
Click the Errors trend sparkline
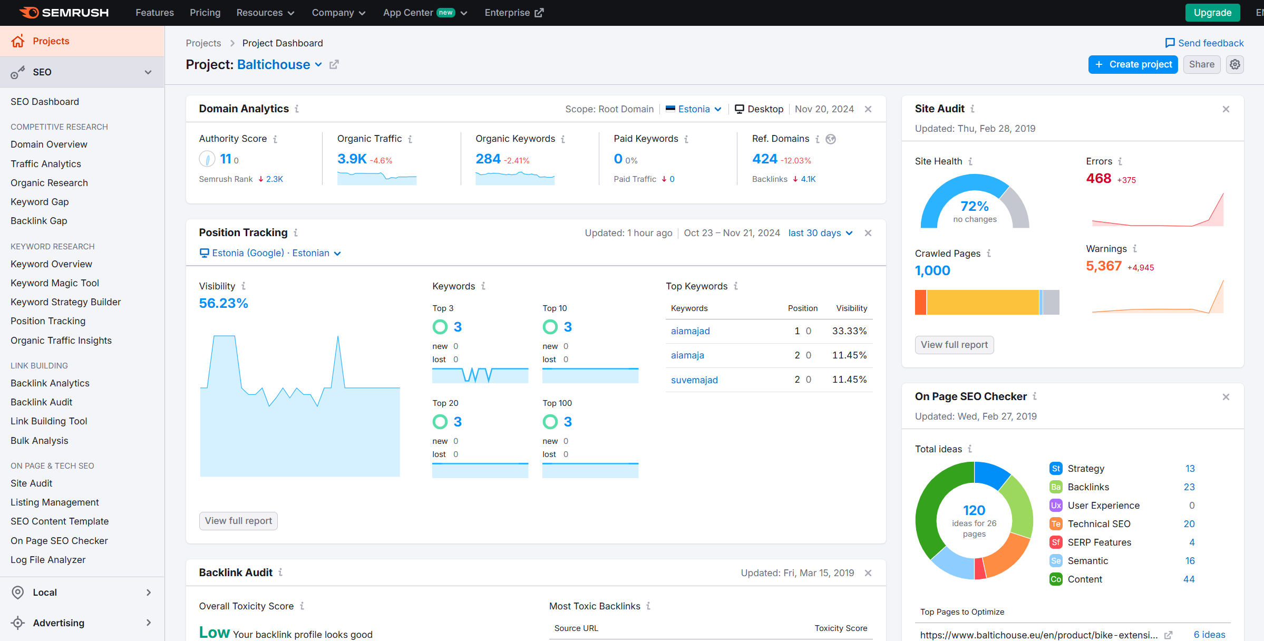(x=1158, y=210)
